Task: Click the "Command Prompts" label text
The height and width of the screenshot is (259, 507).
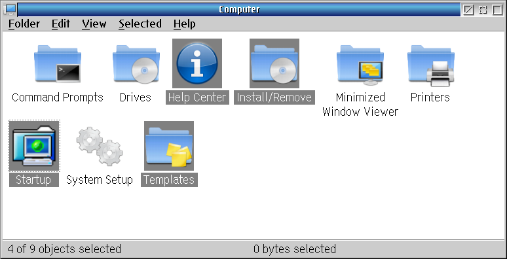Action: pos(58,97)
